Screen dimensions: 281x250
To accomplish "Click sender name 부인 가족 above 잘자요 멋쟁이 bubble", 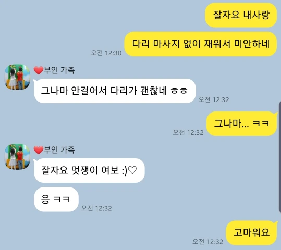I will point(59,149).
